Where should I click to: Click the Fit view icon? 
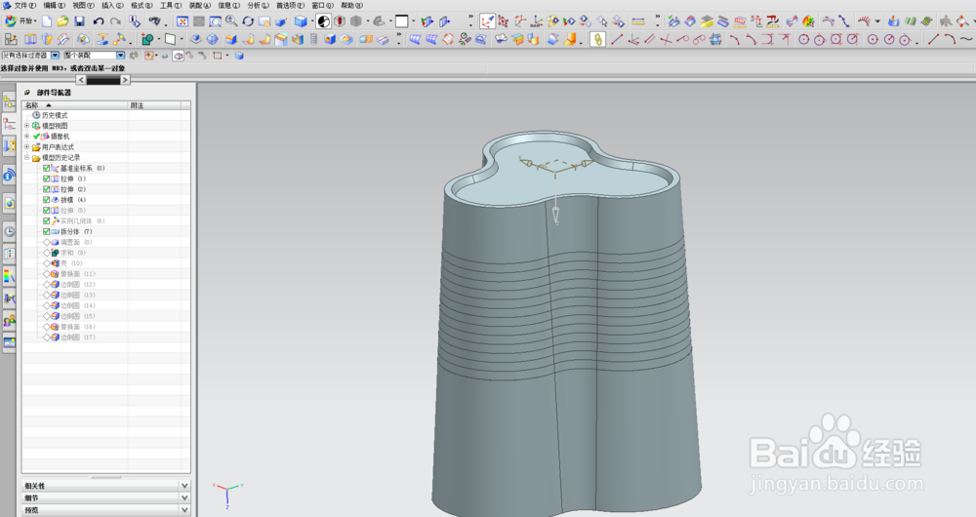coord(183,21)
